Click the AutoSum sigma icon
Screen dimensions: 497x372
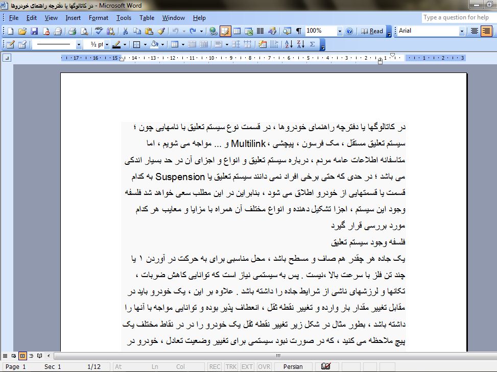[x=313, y=44]
